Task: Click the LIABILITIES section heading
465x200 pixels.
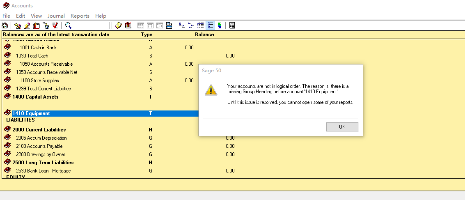Action: coord(21,120)
